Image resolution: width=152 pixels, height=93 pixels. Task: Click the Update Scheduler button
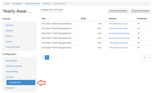[x=140, y=11]
